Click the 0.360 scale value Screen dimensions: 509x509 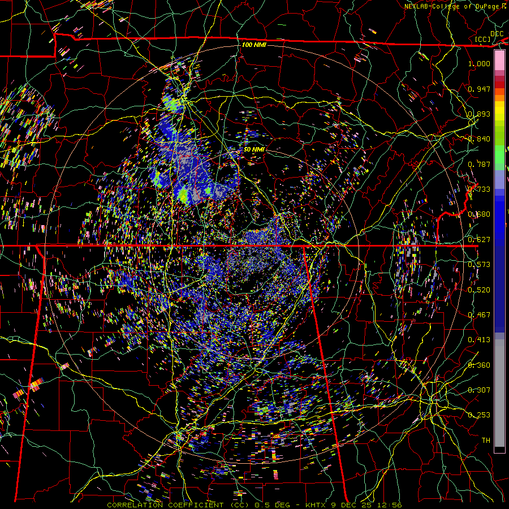point(479,365)
